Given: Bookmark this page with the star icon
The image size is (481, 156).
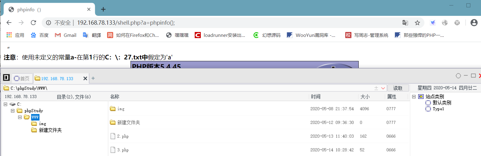Looking at the screenshot, I should 417,23.
